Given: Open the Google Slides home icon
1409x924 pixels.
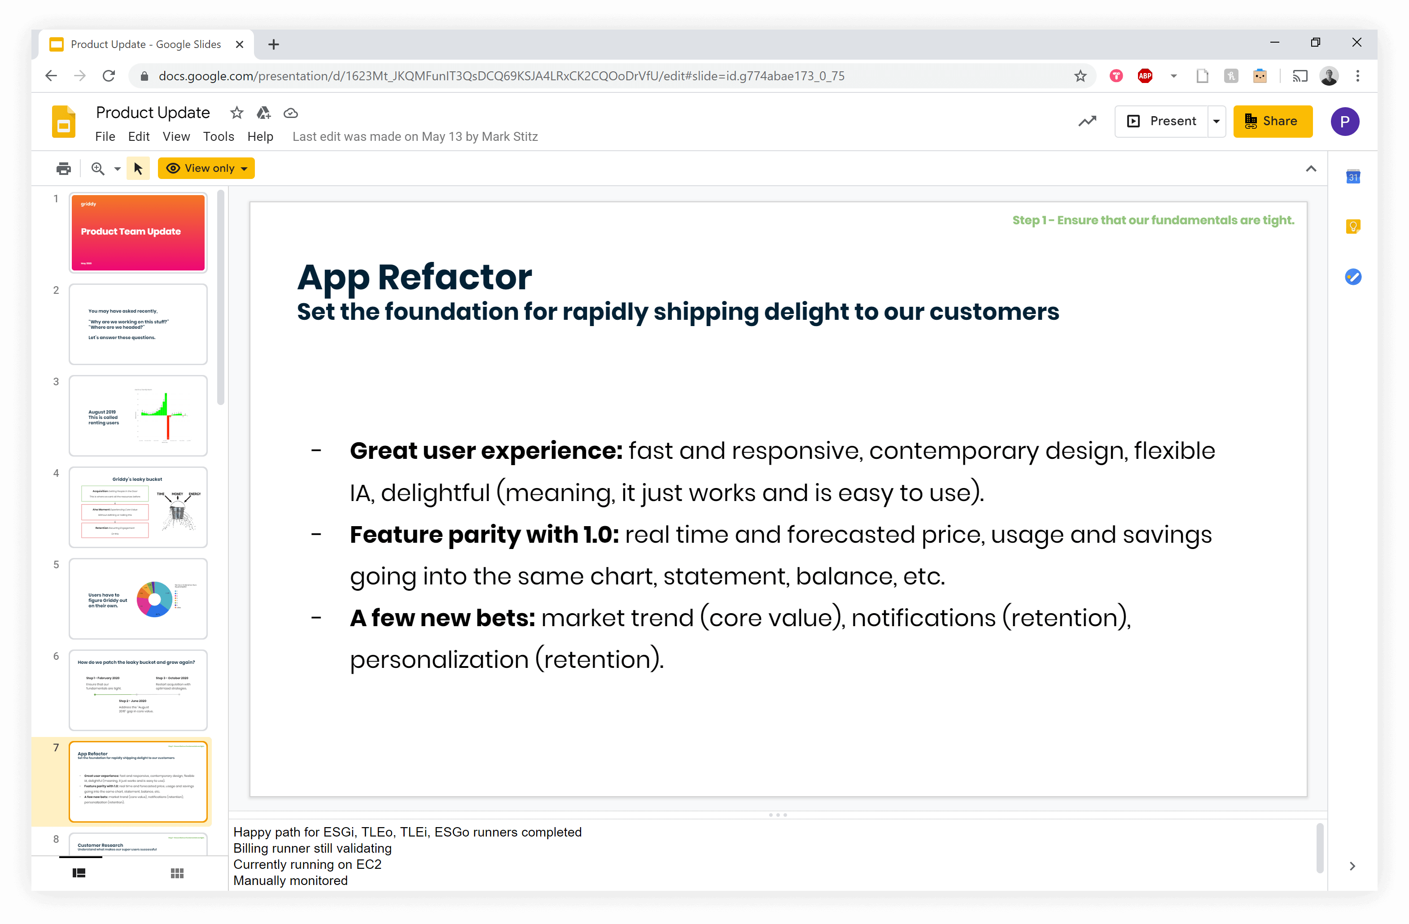Looking at the screenshot, I should (x=63, y=122).
